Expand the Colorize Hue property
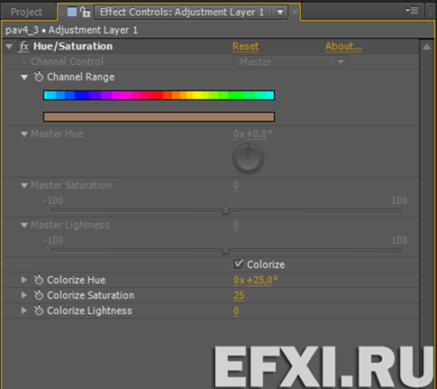 pyautogui.click(x=24, y=280)
